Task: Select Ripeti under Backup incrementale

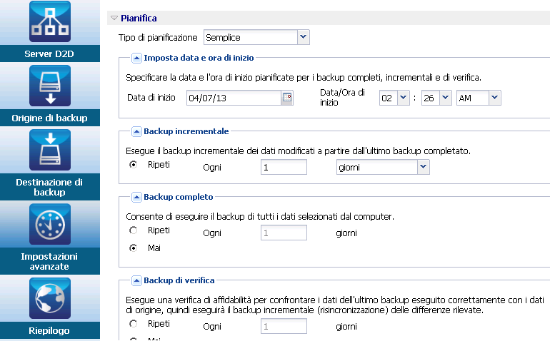Action: (133, 166)
